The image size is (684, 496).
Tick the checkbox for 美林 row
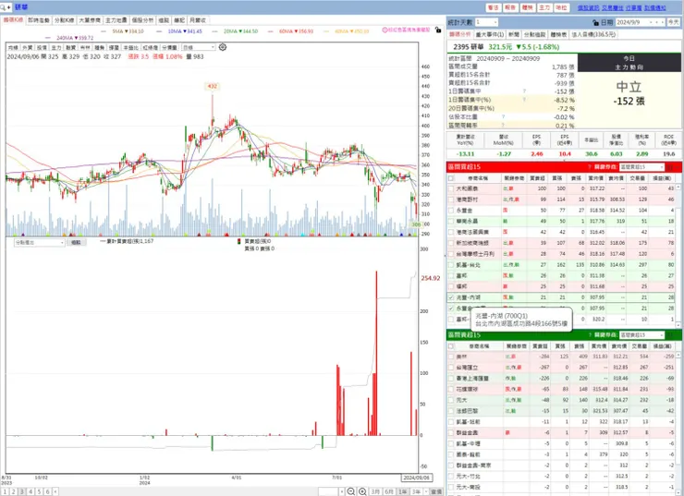click(x=451, y=357)
